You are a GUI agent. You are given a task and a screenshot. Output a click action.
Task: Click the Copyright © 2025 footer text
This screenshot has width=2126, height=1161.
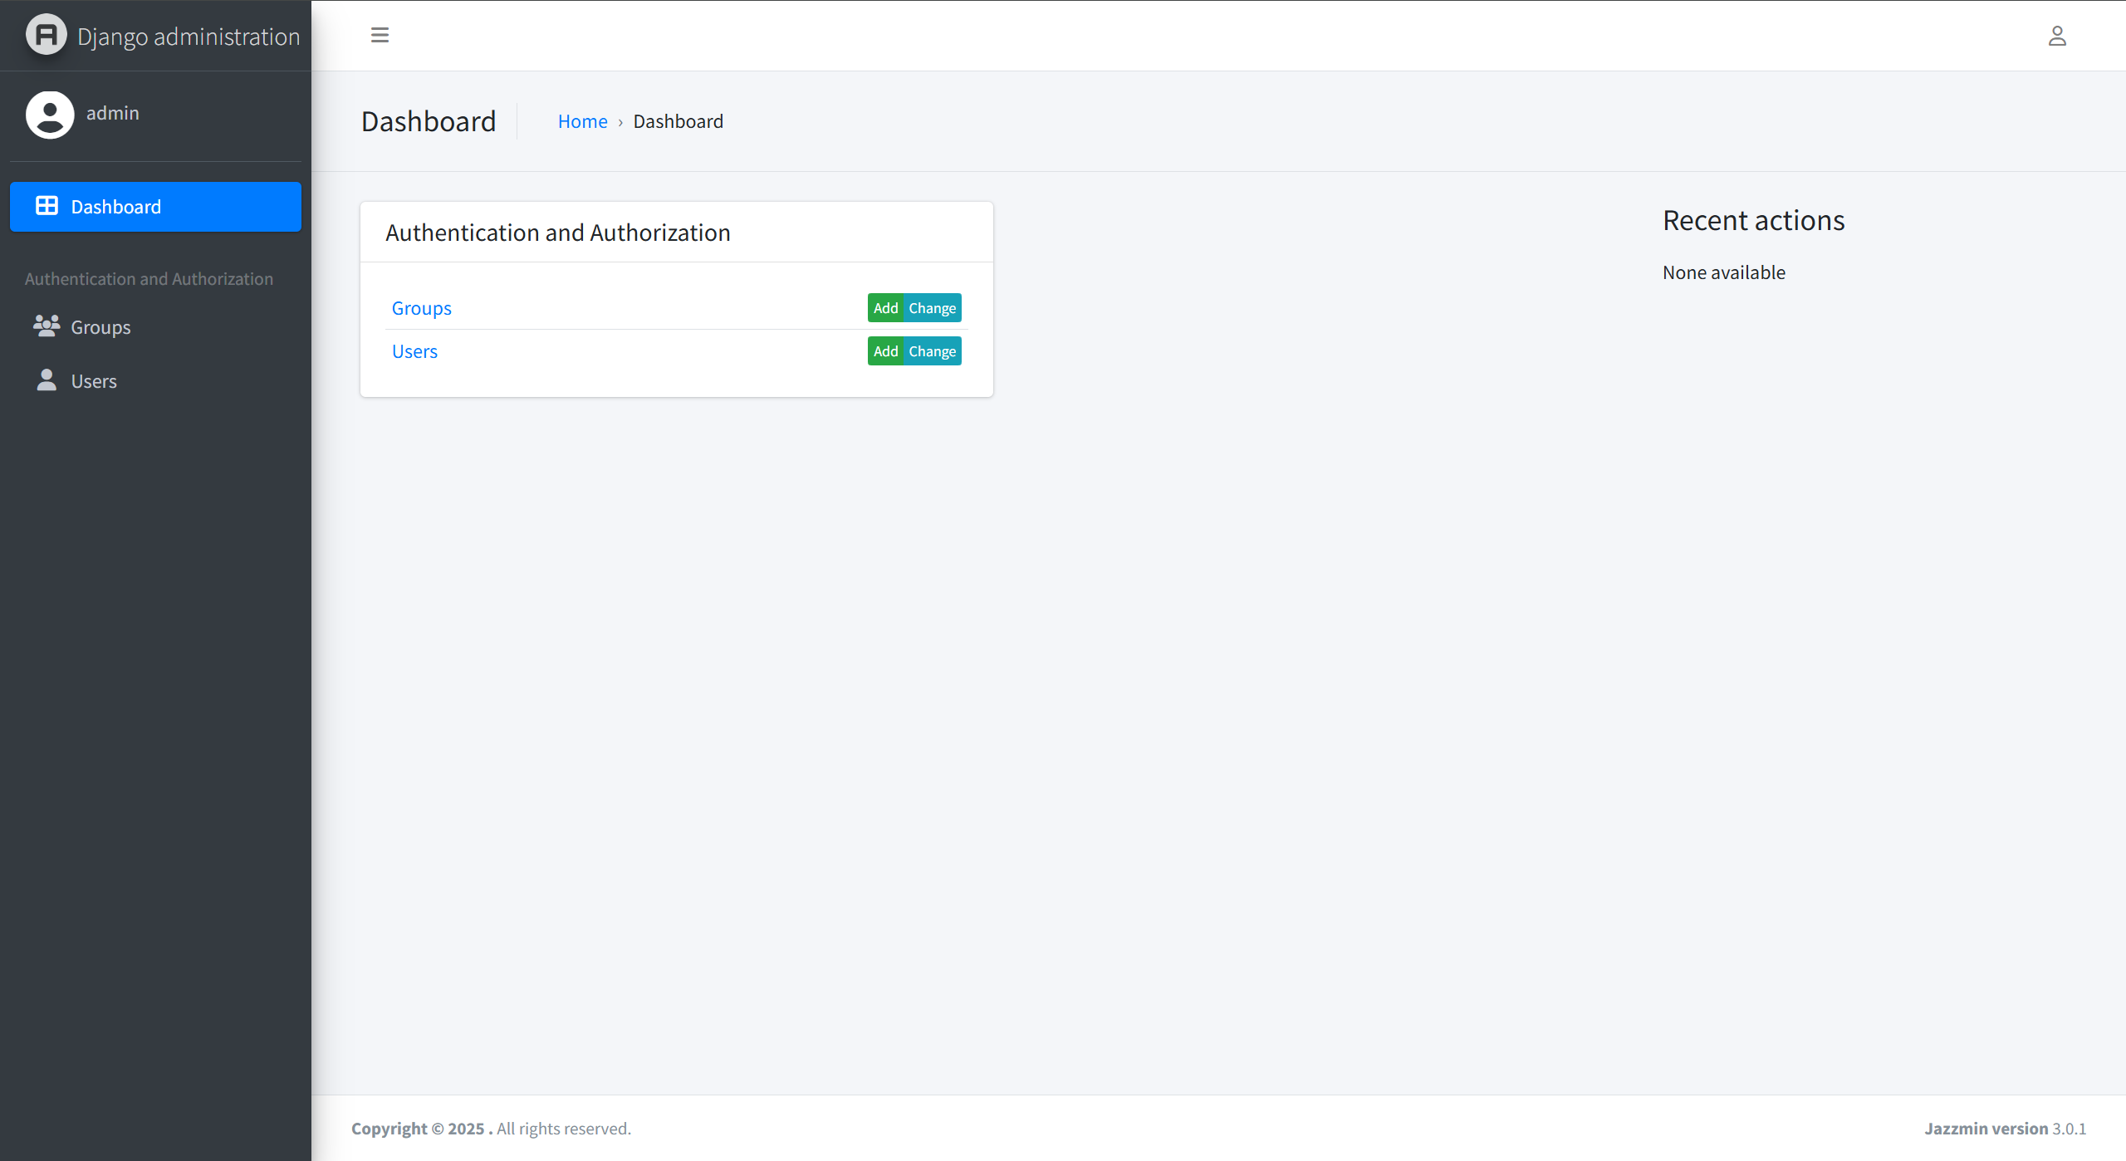click(x=422, y=1129)
